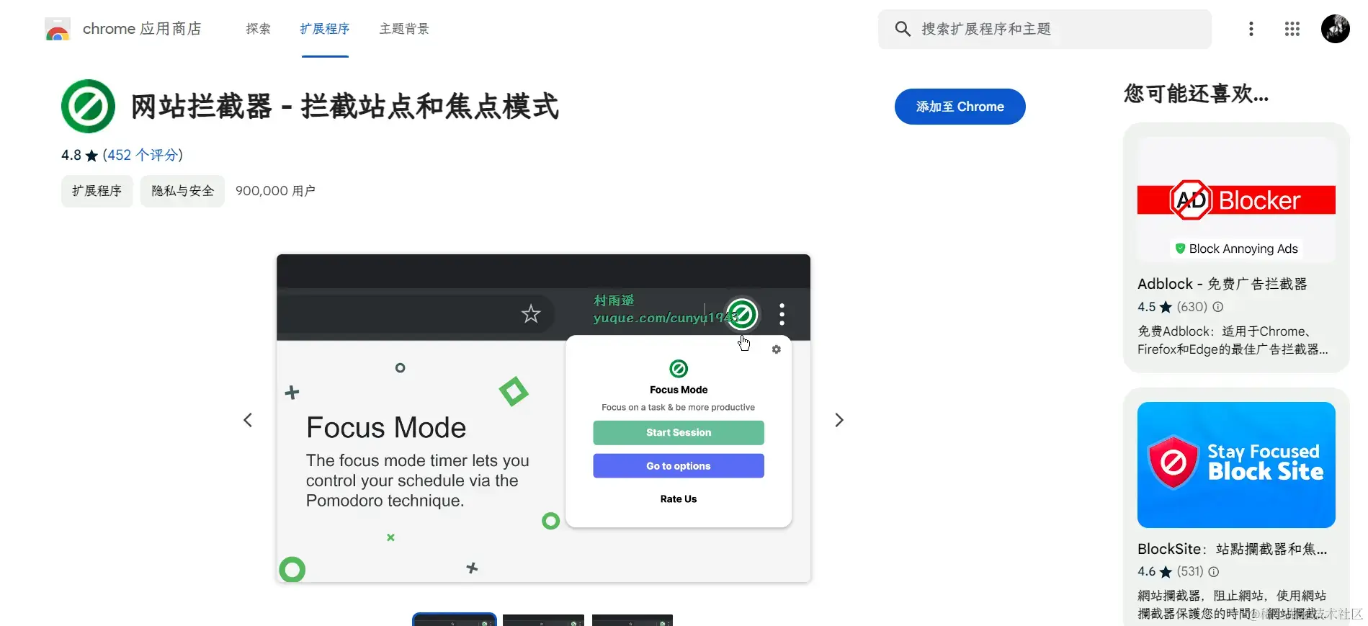Open the AD Blocker card image
This screenshot has height=626, width=1368.
click(1236, 199)
